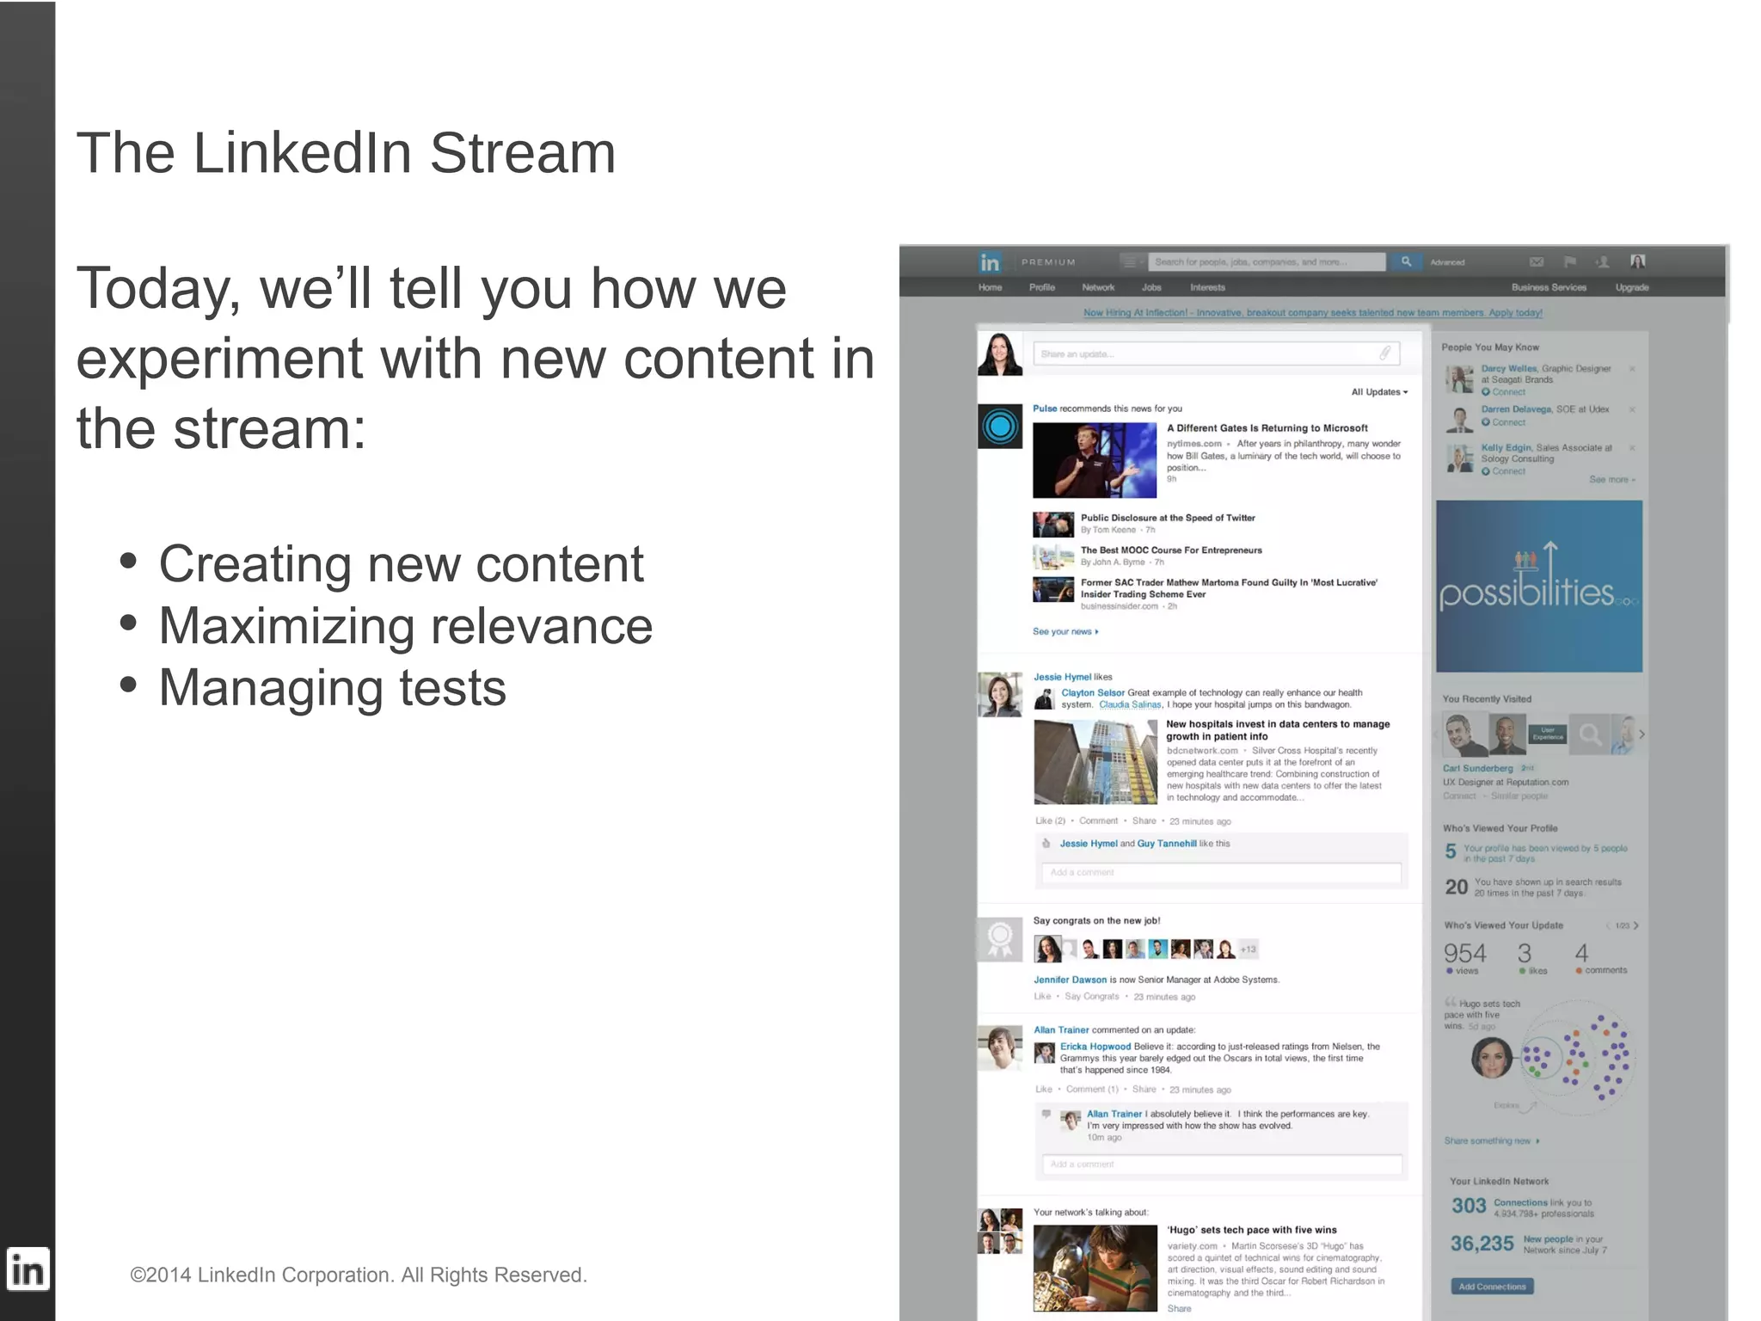Click the LinkedIn logo at slide bottom-left
Screen dimensions: 1761x1321
click(28, 1269)
